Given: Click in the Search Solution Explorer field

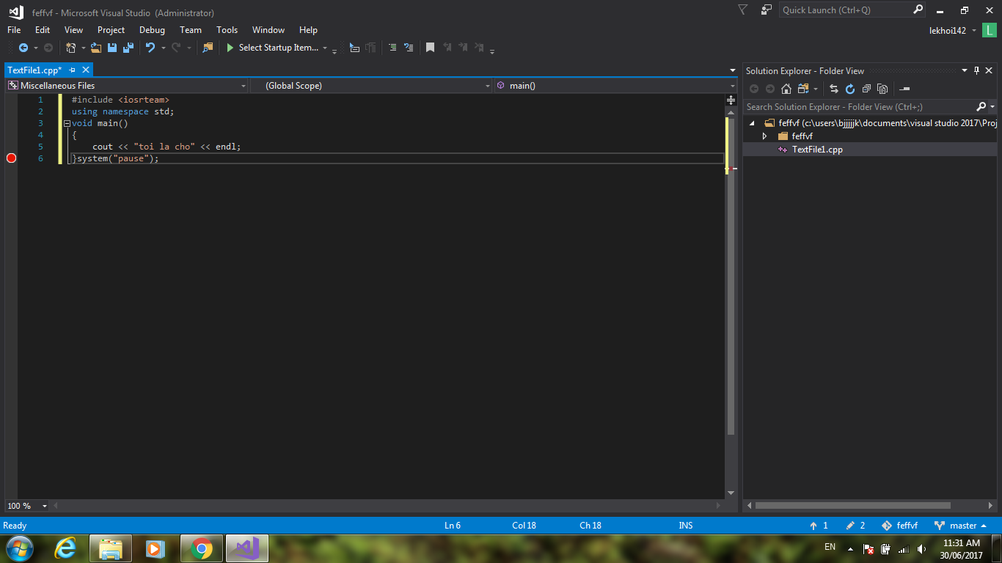Looking at the screenshot, I should point(858,107).
